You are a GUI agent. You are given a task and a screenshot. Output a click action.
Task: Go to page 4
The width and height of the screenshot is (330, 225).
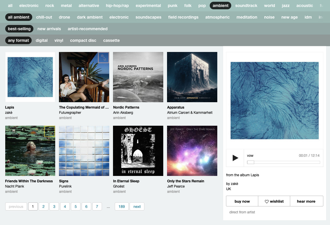[x=65, y=206]
